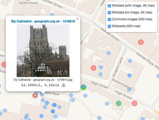This screenshot has width=159, height=120.
Task: Click the red marker at the left map edge
Action: [3, 65]
